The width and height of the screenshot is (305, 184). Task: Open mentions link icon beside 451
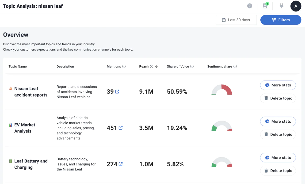point(121,128)
